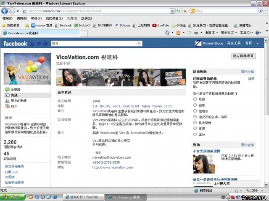Select the 具攻擊性 radio button

point(195,123)
